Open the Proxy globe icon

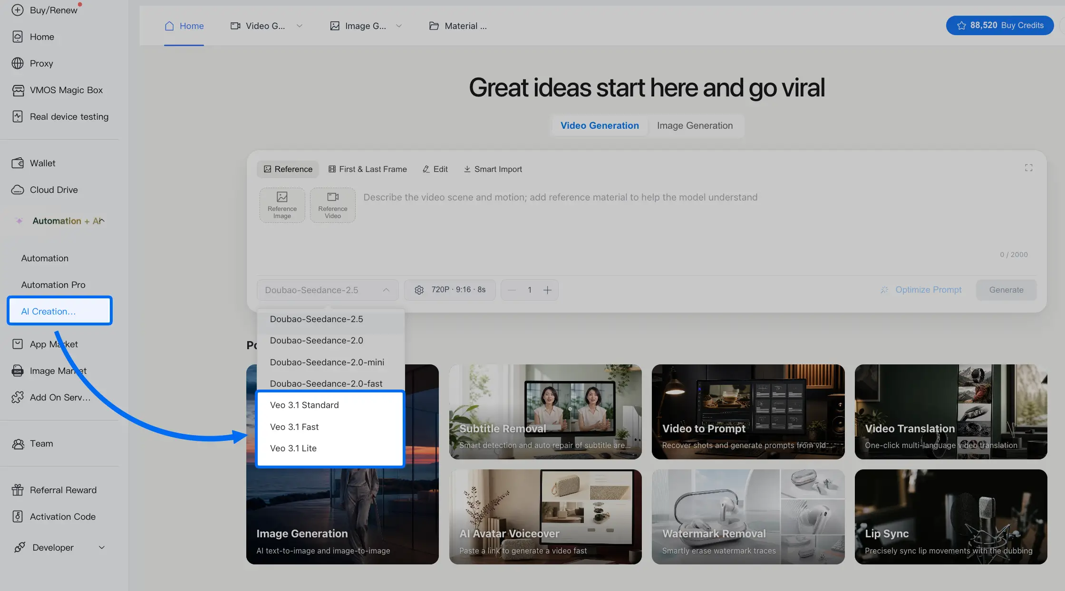tap(18, 63)
